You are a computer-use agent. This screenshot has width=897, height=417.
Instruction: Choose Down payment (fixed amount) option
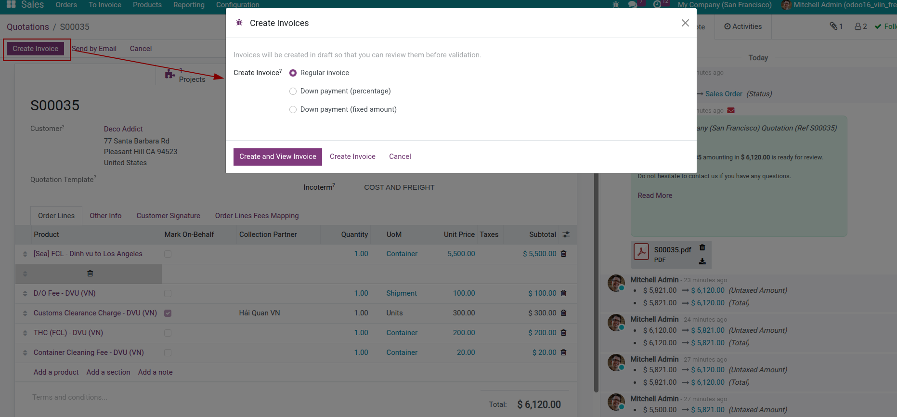tap(293, 110)
